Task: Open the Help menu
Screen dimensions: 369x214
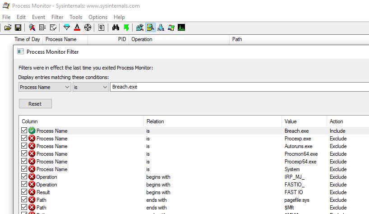Action: tap(119, 17)
